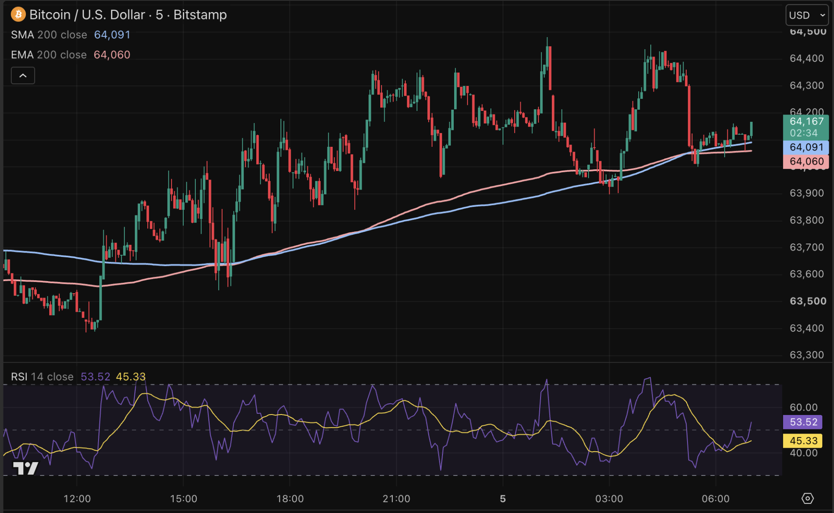The height and width of the screenshot is (513, 834).
Task: Collapse the indicator legend with chevron button
Action: point(23,76)
